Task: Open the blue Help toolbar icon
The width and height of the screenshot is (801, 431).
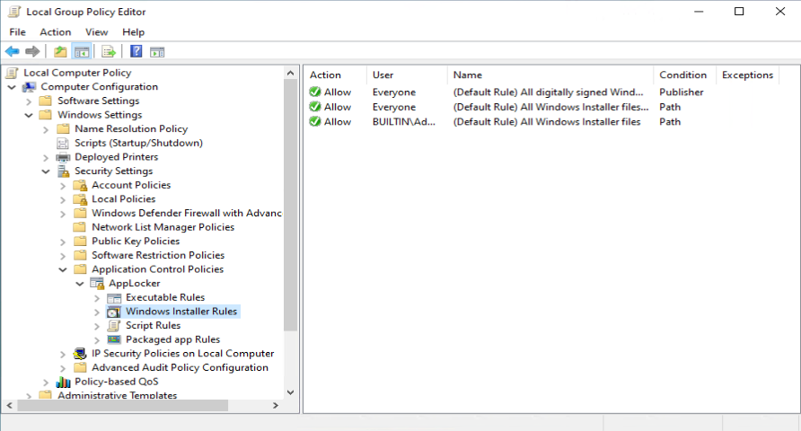Action: click(x=136, y=51)
